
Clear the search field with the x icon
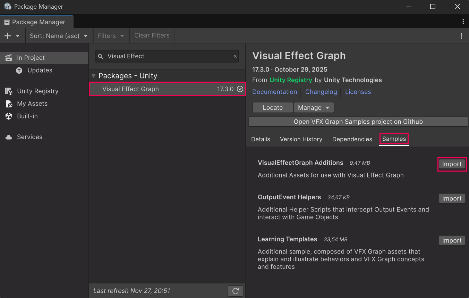pos(235,56)
